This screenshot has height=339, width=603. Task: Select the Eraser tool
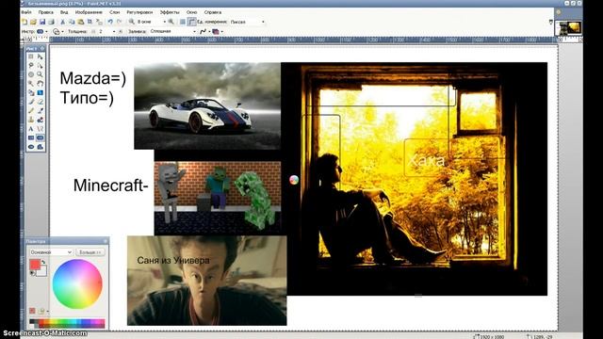[40, 102]
